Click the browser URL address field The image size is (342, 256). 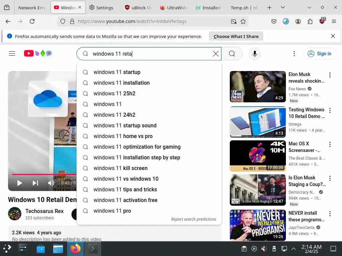tap(153, 21)
